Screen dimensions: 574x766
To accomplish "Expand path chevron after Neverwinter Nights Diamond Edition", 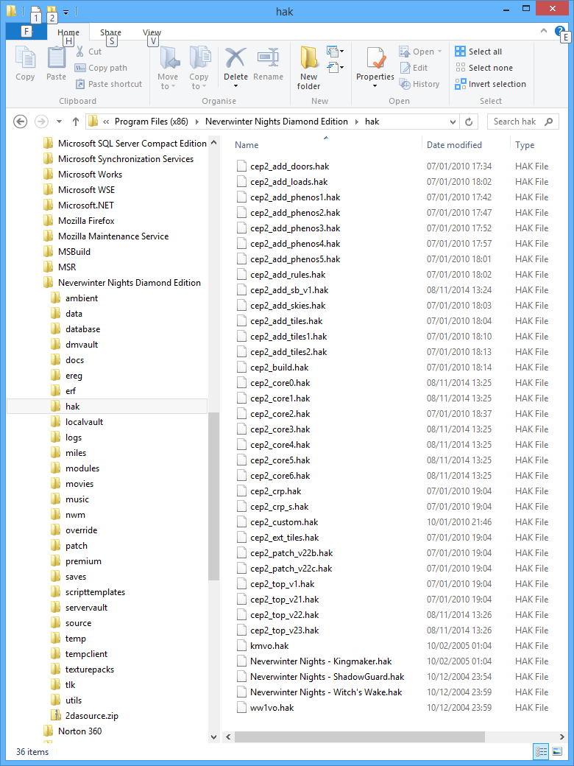I will pyautogui.click(x=357, y=122).
